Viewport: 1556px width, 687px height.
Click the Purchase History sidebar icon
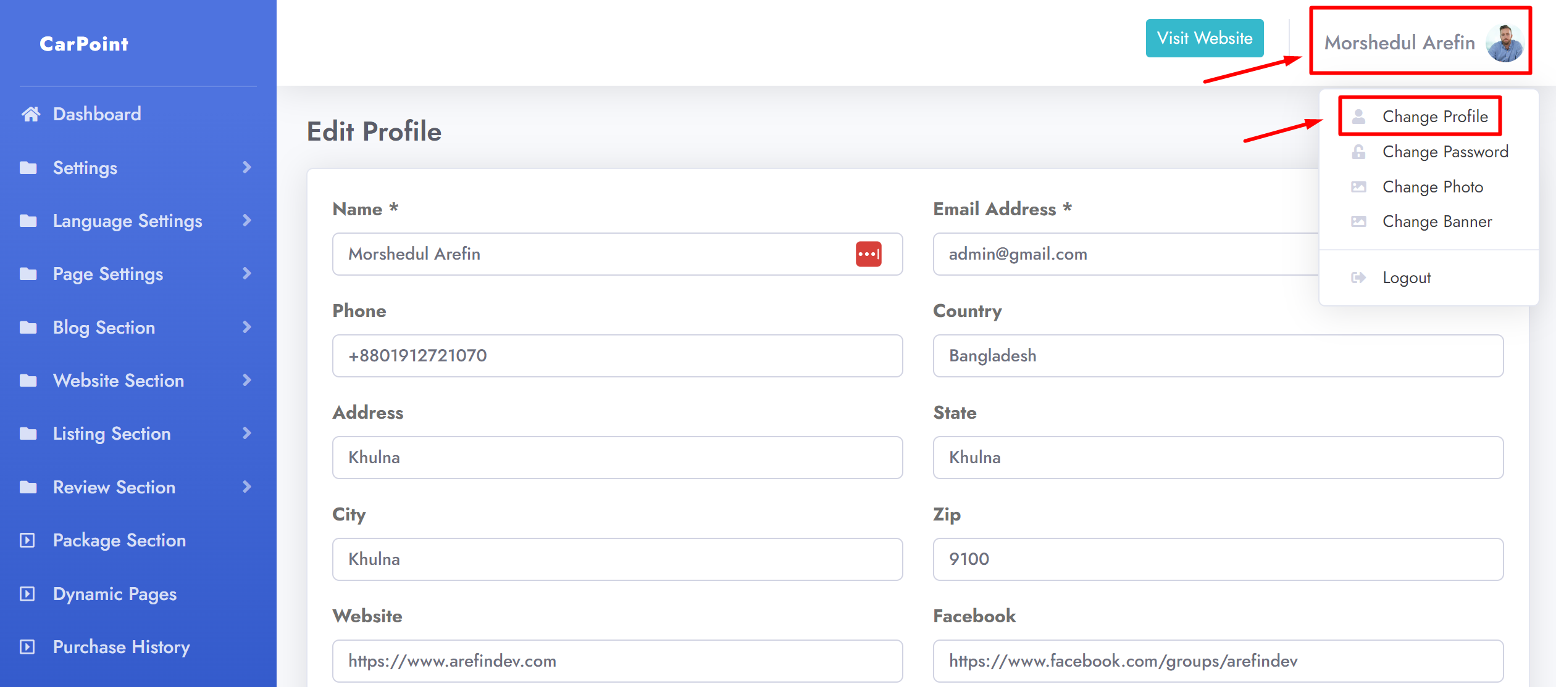coord(27,647)
